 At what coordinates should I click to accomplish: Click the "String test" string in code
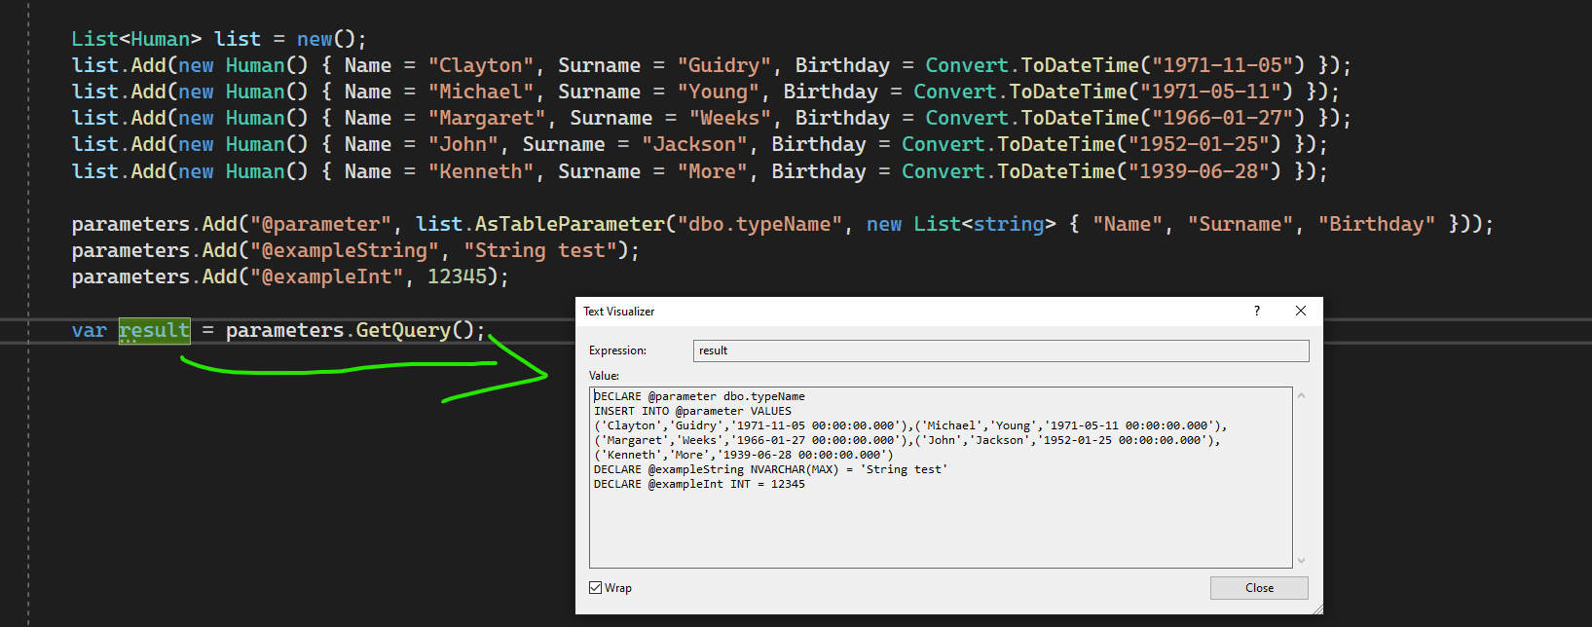[x=540, y=250]
